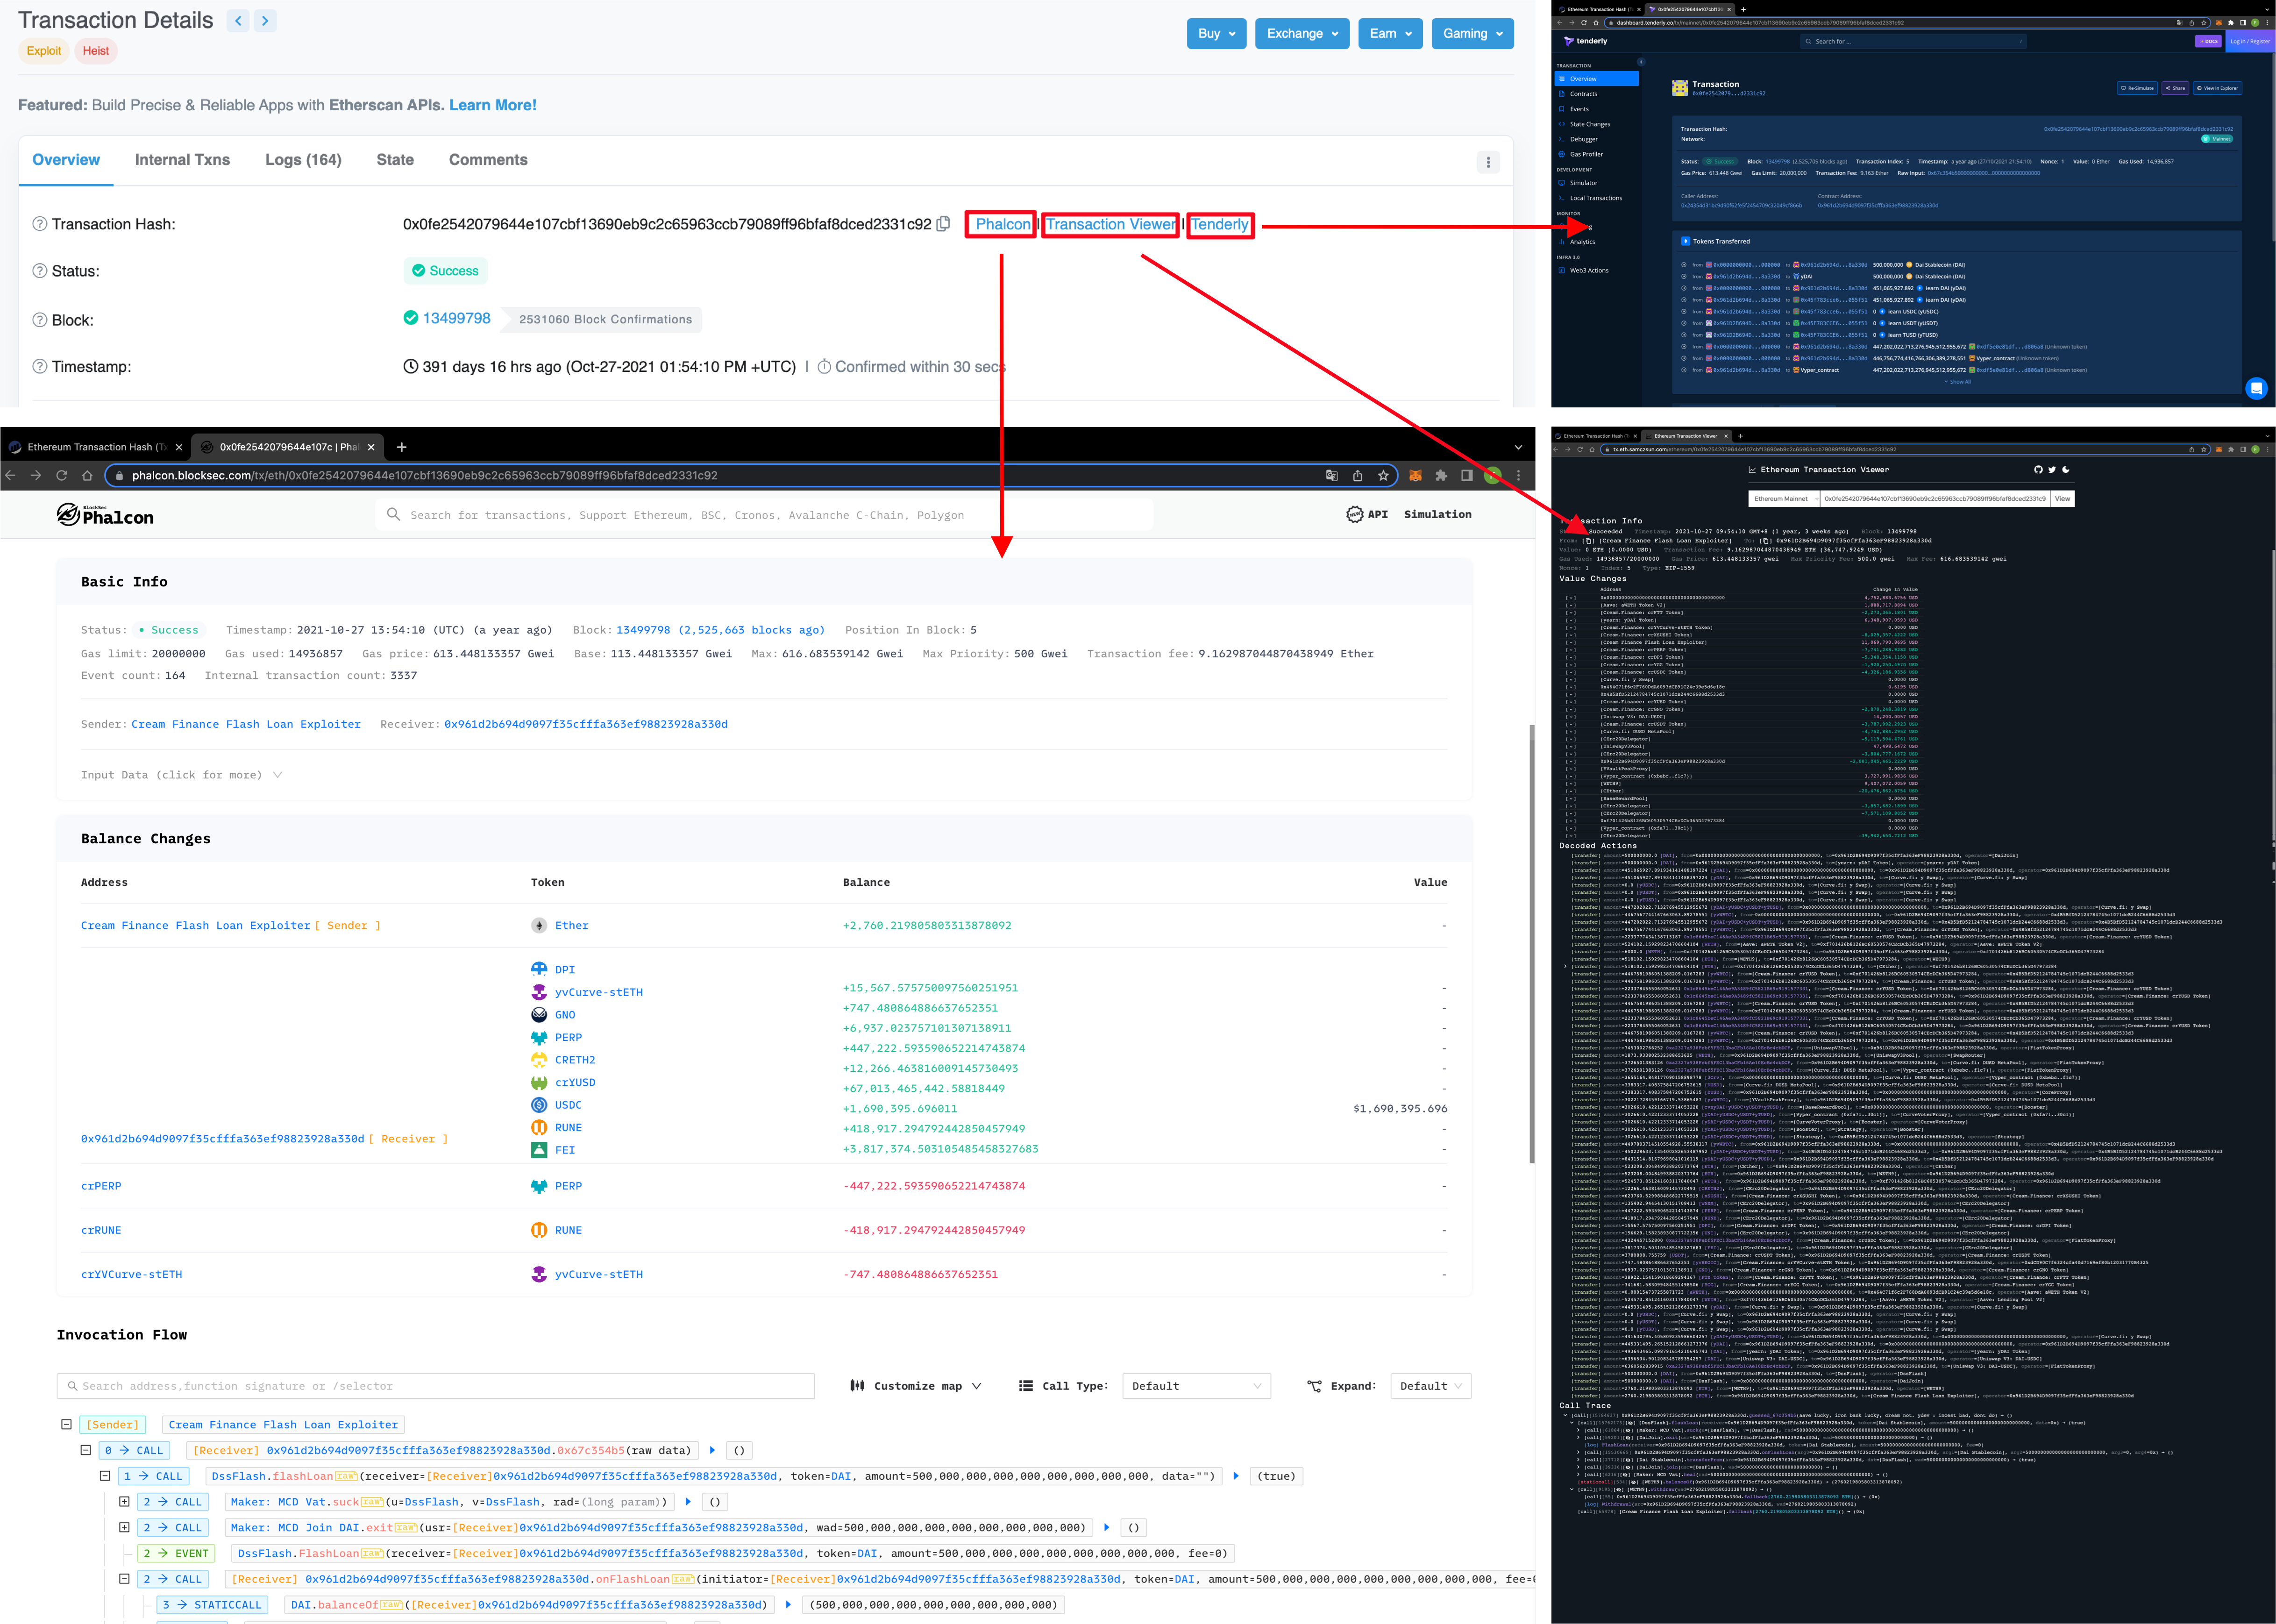Screen dimensions: 2276x1624
Task: Open the Call Type Default dropdown
Action: (1196, 1386)
